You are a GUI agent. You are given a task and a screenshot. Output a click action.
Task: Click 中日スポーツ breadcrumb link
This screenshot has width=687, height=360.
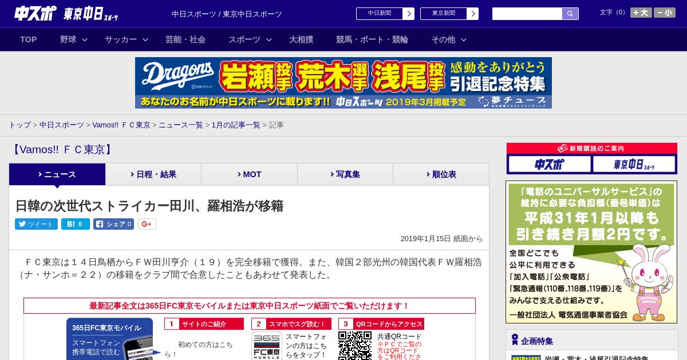61,125
